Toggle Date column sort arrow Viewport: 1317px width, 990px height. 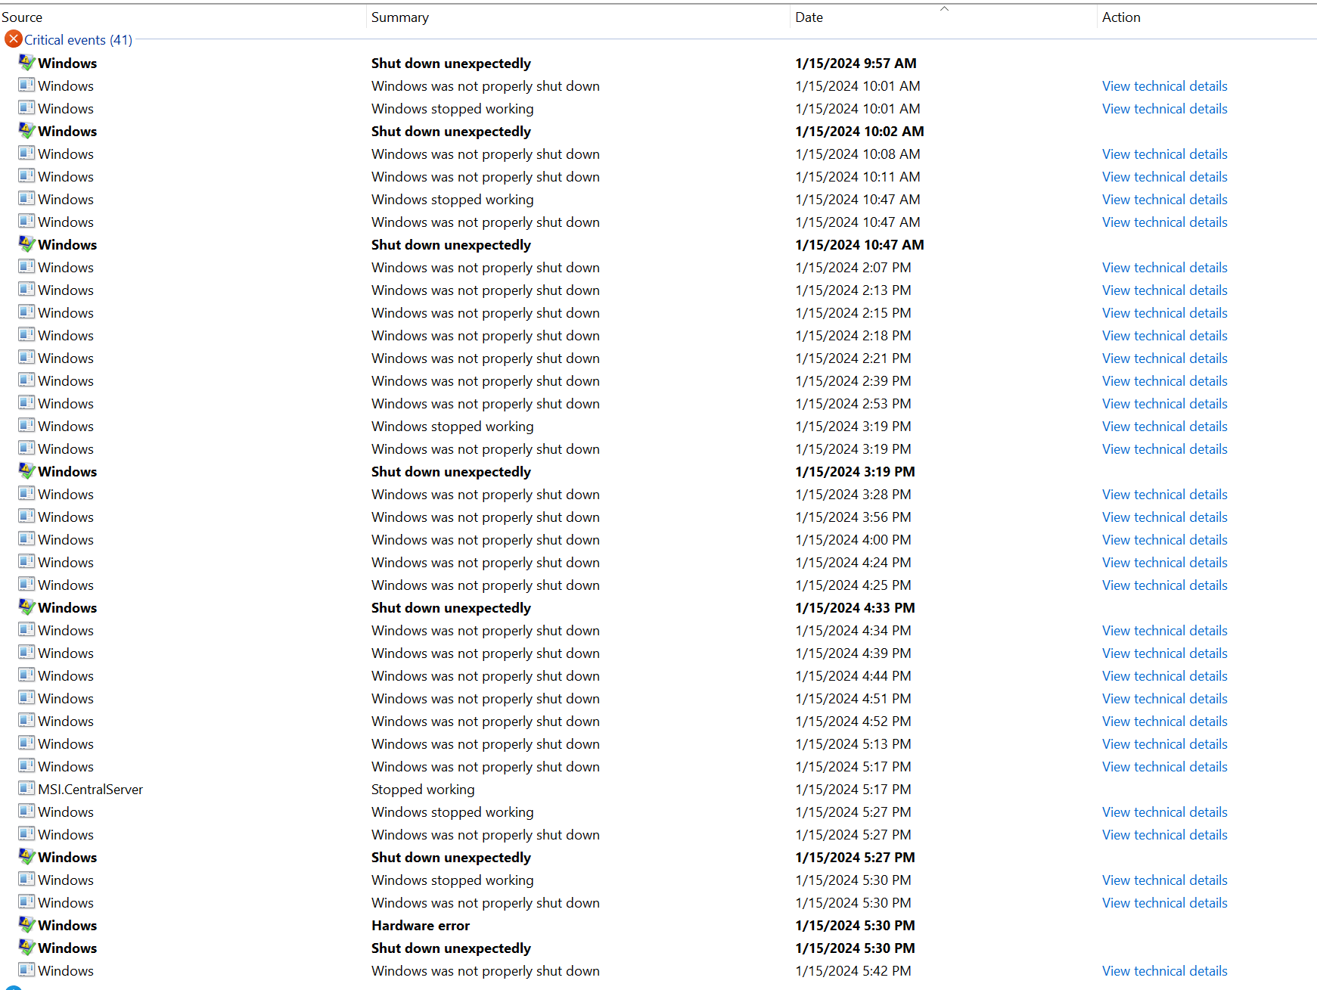(x=944, y=8)
